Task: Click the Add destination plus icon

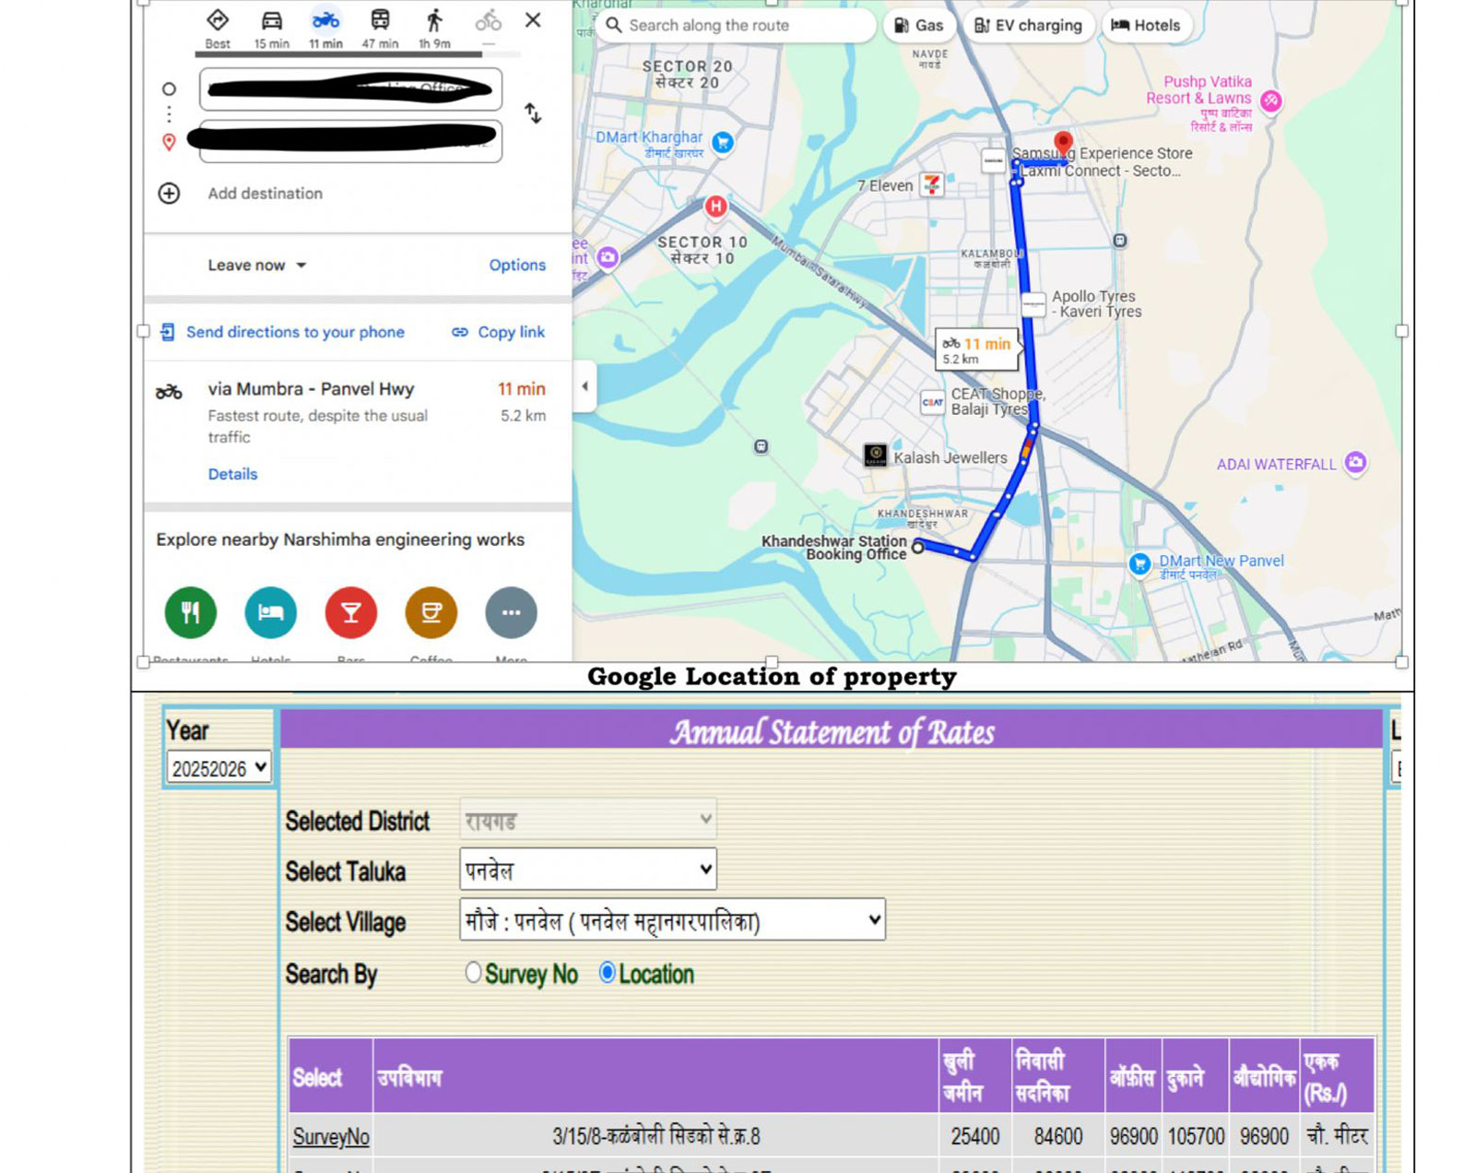Action: (x=169, y=194)
